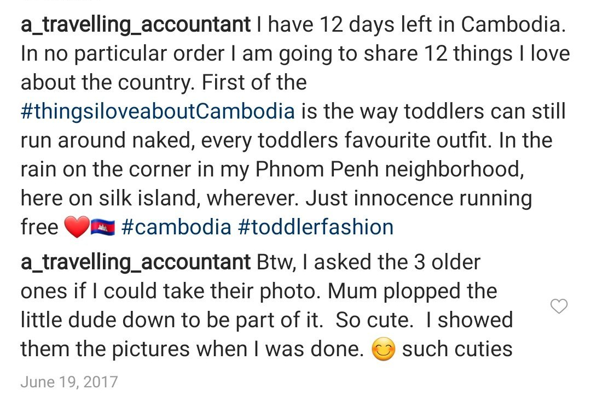The width and height of the screenshot is (591, 407).
Task: Like the comment with the heart icon
Action: click(x=559, y=307)
